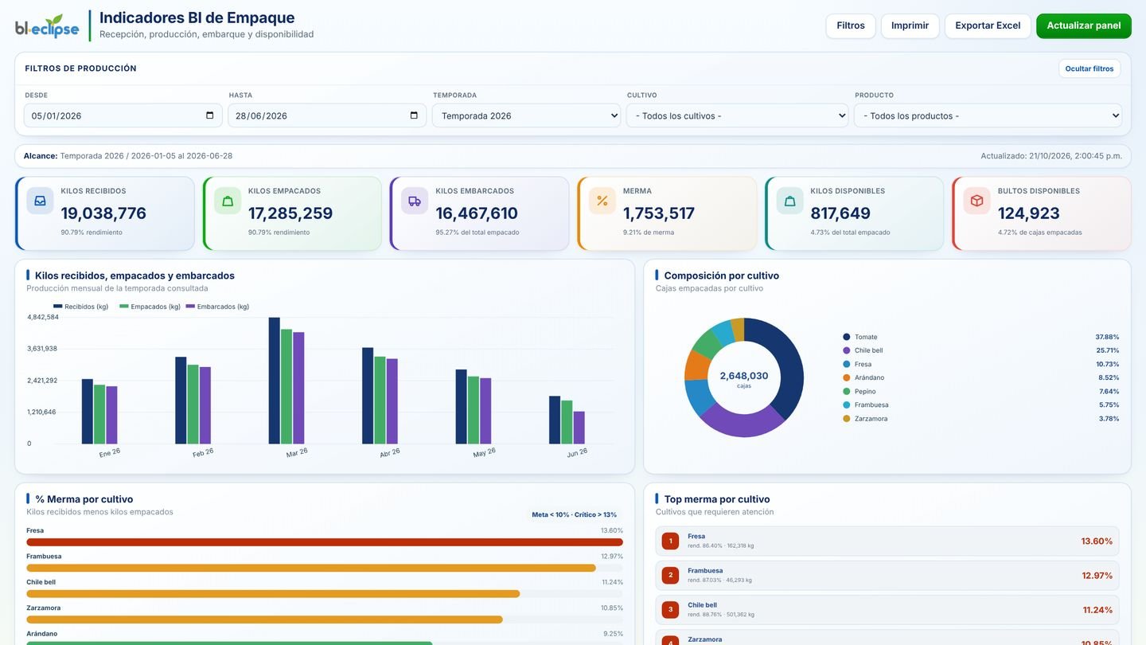Click the Pepino color dot in the legend

click(x=847, y=391)
